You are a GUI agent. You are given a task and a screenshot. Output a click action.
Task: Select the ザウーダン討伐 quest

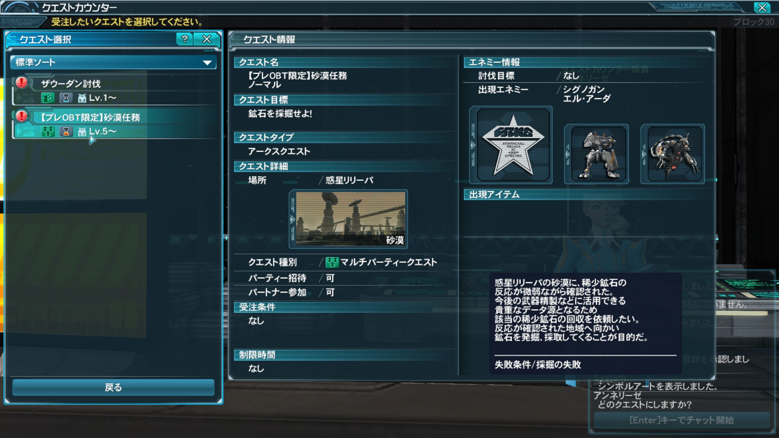click(115, 90)
